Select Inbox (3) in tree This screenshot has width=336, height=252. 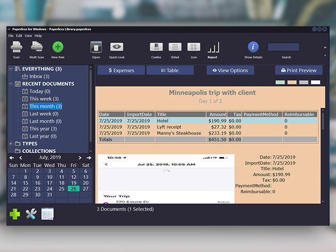tap(39, 76)
